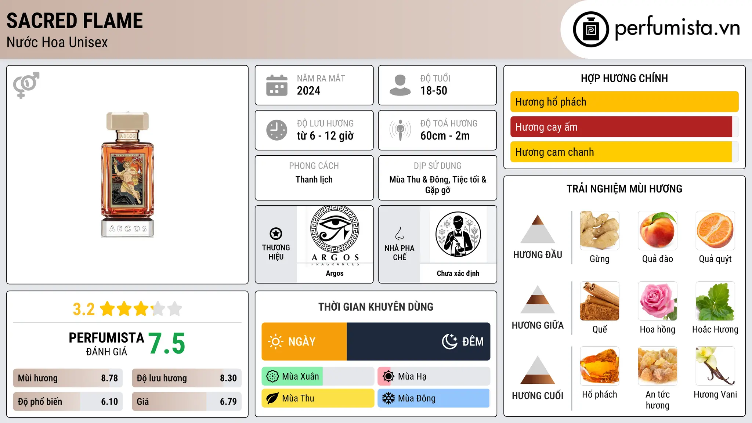The width and height of the screenshot is (752, 423).
Task: Click the Hương cam chanh accord bar
Action: tap(625, 152)
